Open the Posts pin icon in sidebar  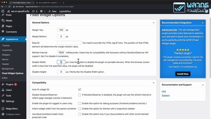3,15
